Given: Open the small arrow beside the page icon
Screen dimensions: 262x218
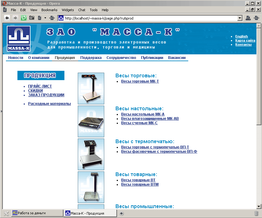Looking at the screenshot, I should tap(45, 18).
